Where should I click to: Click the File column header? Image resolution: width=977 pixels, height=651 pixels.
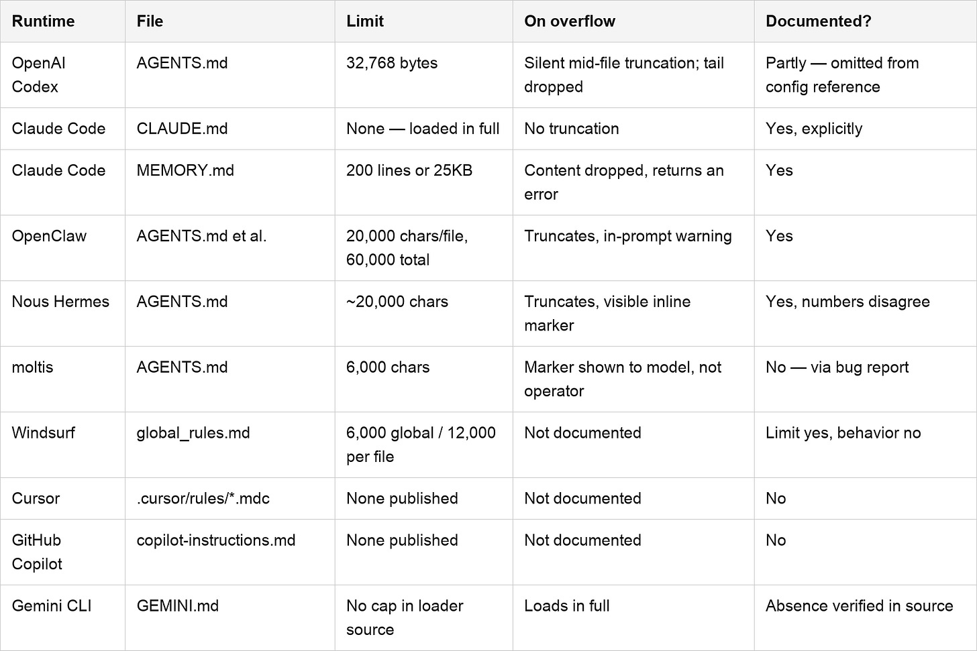point(230,21)
